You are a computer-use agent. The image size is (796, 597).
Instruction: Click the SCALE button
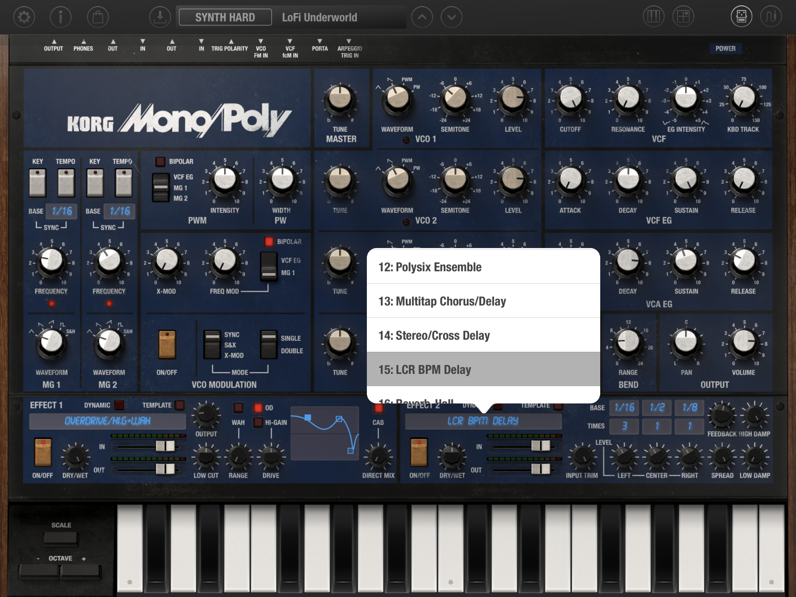[x=60, y=539]
